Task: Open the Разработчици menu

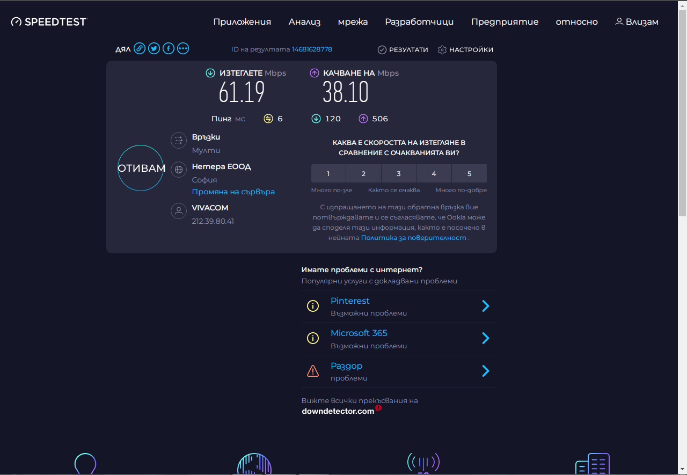Action: tap(419, 22)
